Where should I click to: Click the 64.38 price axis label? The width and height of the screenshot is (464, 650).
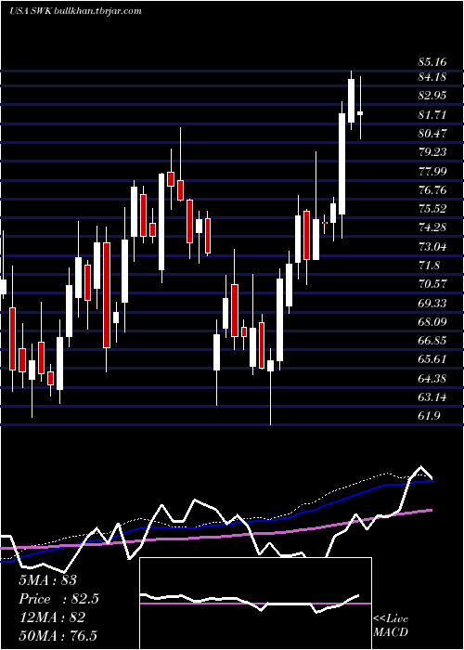(432, 379)
